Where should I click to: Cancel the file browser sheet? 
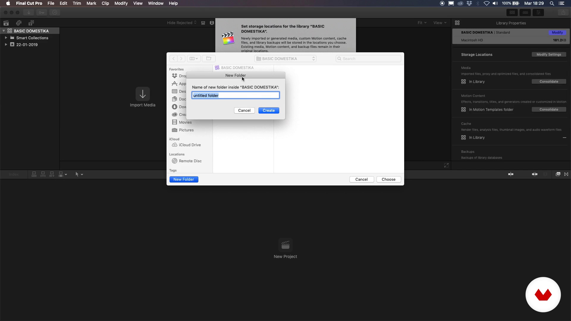(x=361, y=179)
